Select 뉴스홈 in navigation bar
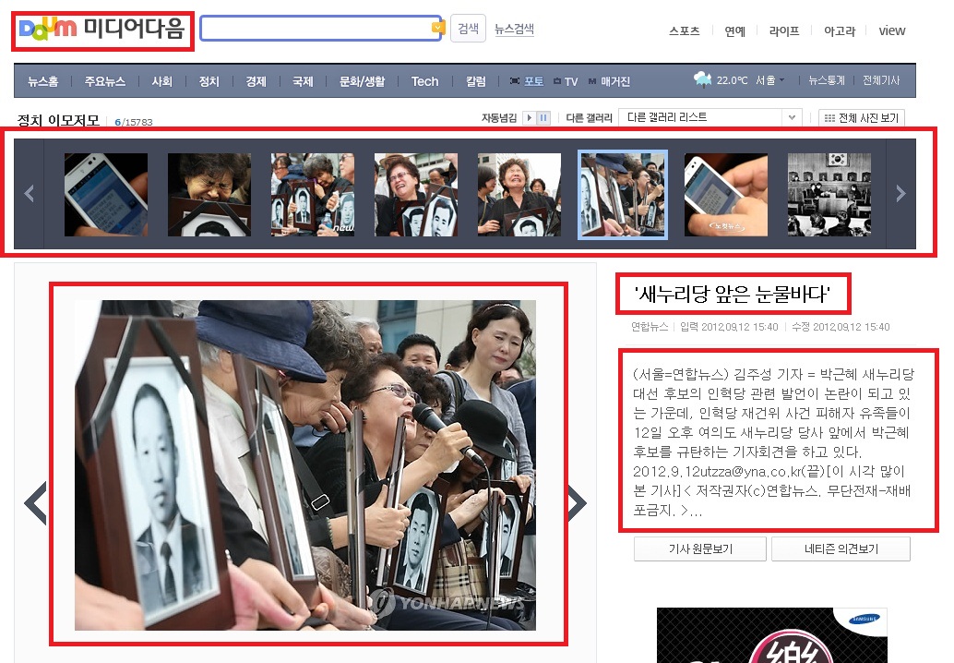The image size is (954, 663). [43, 81]
